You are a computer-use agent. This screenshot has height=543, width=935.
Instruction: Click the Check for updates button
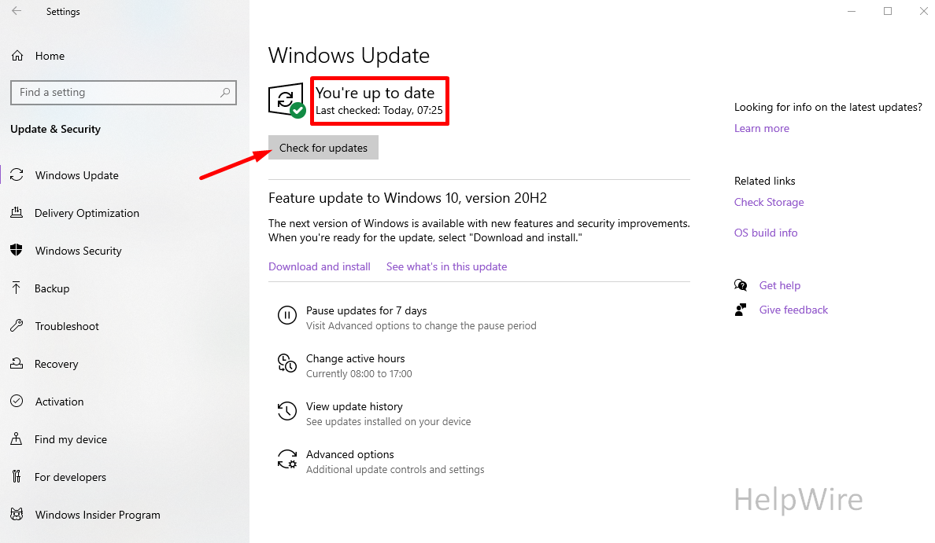[x=323, y=148]
